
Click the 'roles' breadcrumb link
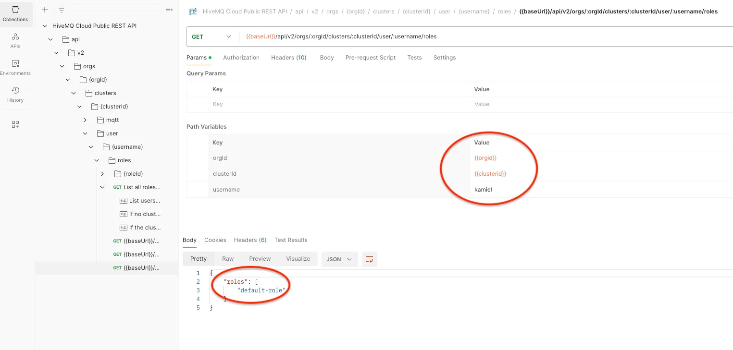click(504, 12)
